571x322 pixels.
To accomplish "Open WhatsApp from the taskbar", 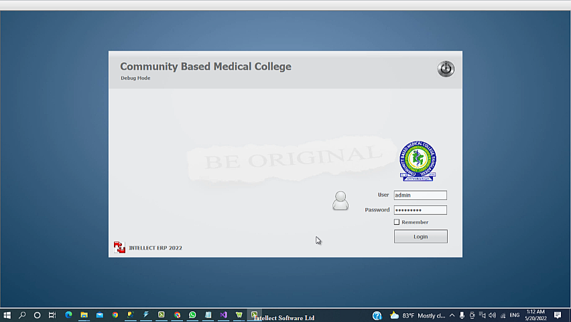I will point(193,315).
